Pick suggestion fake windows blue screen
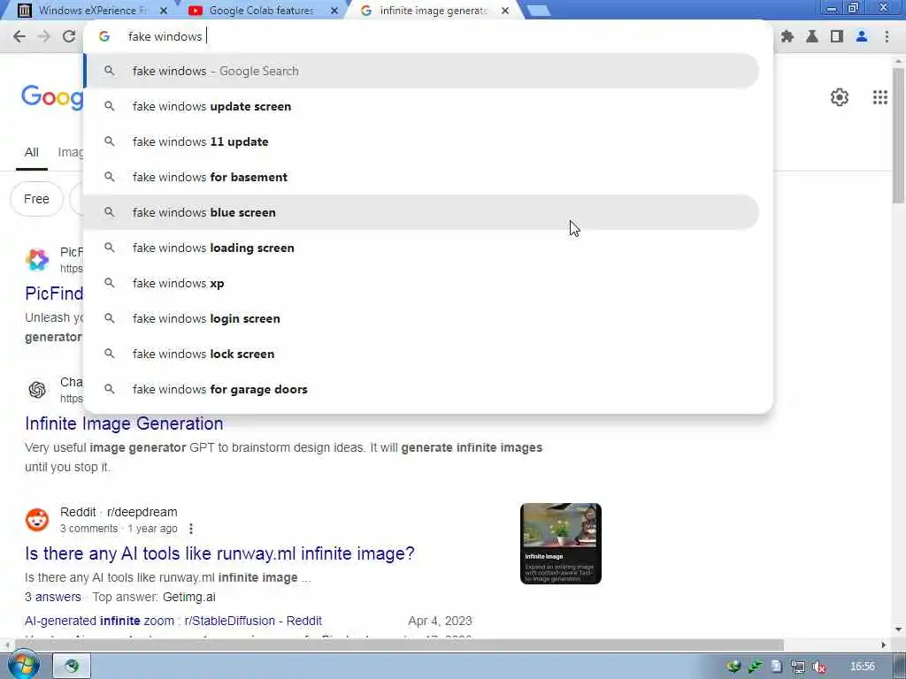906x679 pixels. click(422, 212)
